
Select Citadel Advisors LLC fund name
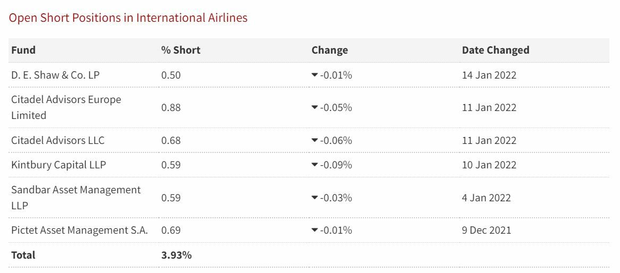(x=58, y=140)
